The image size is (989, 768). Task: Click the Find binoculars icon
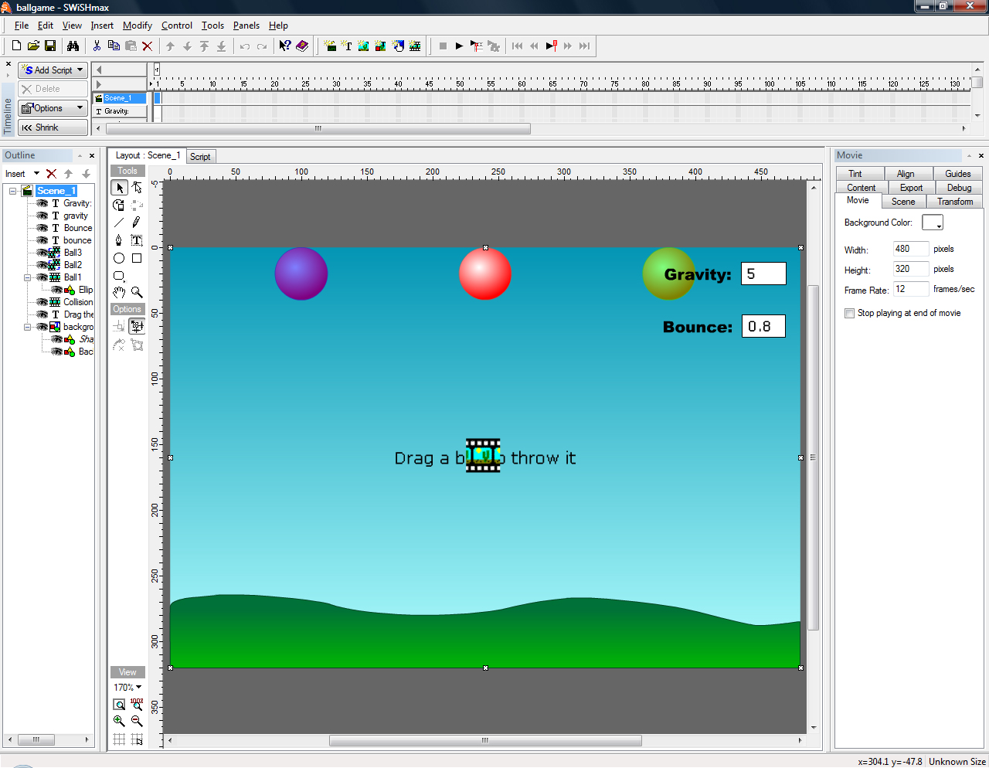(73, 46)
